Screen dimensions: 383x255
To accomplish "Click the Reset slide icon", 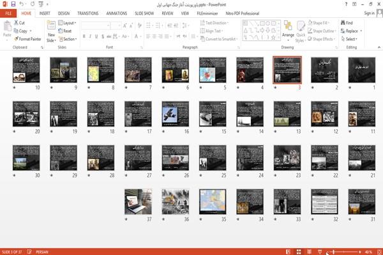I will 61,31.
